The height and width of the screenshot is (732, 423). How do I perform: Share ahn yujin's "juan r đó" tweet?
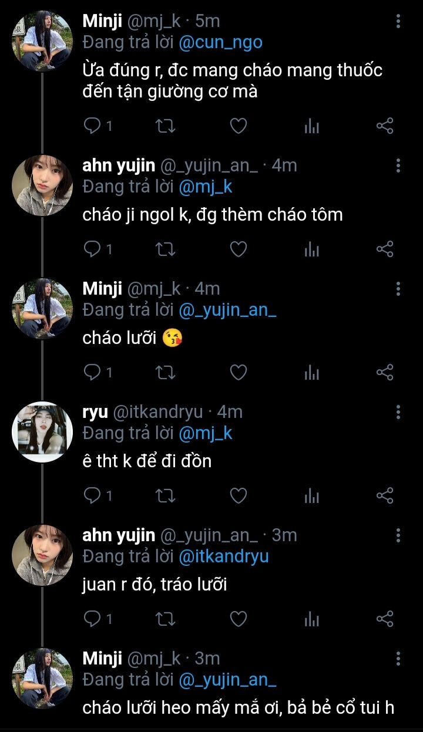(x=384, y=619)
